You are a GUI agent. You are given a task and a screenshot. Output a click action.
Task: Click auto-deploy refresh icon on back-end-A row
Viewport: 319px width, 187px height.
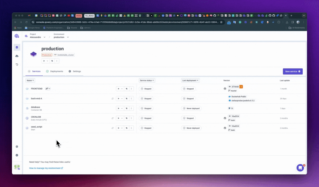click(112, 98)
